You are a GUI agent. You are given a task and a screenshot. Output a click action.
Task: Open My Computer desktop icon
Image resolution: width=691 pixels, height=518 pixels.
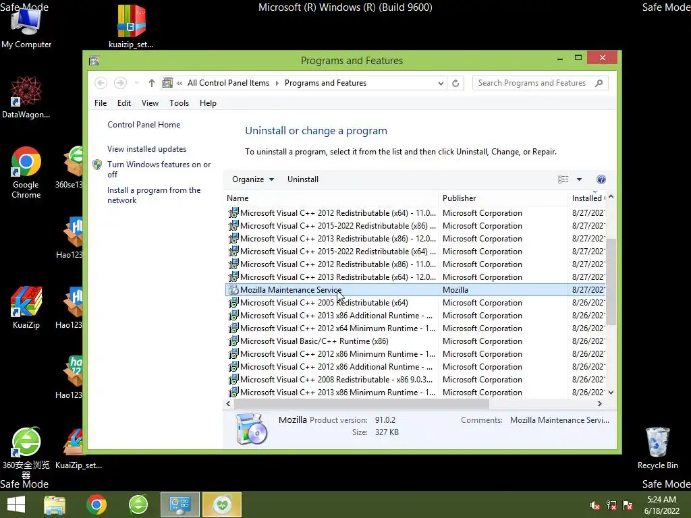[x=26, y=27]
